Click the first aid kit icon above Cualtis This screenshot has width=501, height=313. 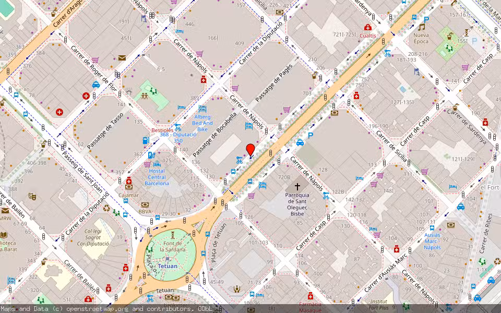pos(368,28)
